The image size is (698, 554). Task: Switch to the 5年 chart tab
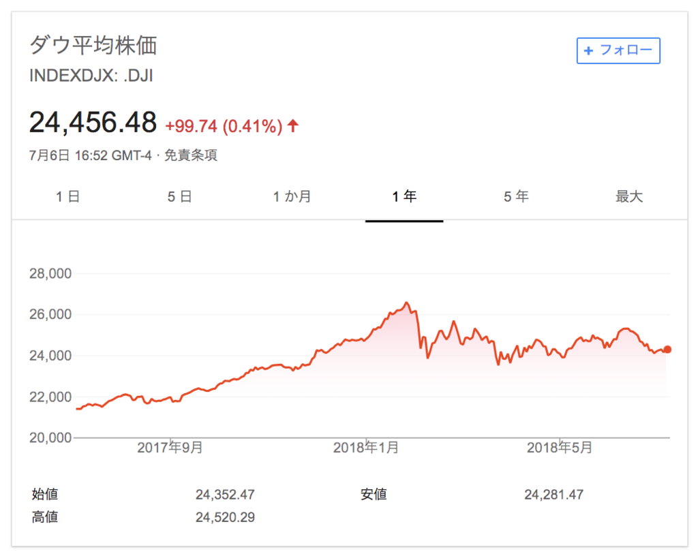pos(516,196)
